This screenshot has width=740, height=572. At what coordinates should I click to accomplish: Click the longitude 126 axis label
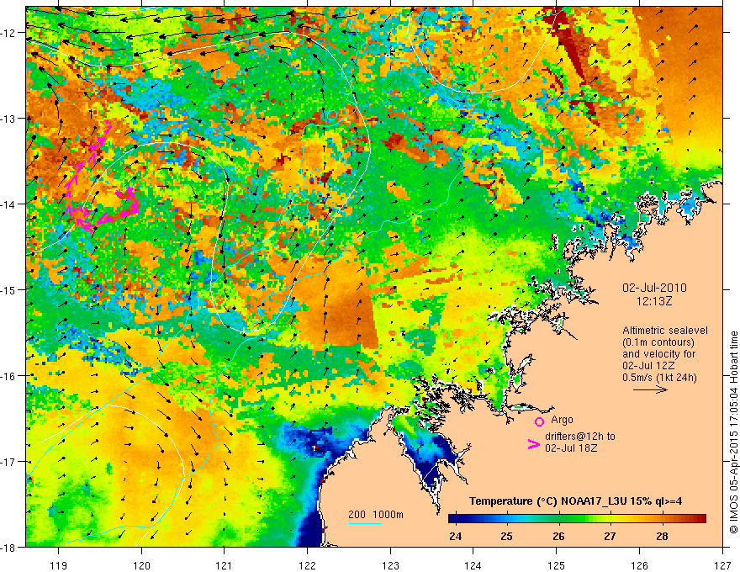click(x=639, y=566)
